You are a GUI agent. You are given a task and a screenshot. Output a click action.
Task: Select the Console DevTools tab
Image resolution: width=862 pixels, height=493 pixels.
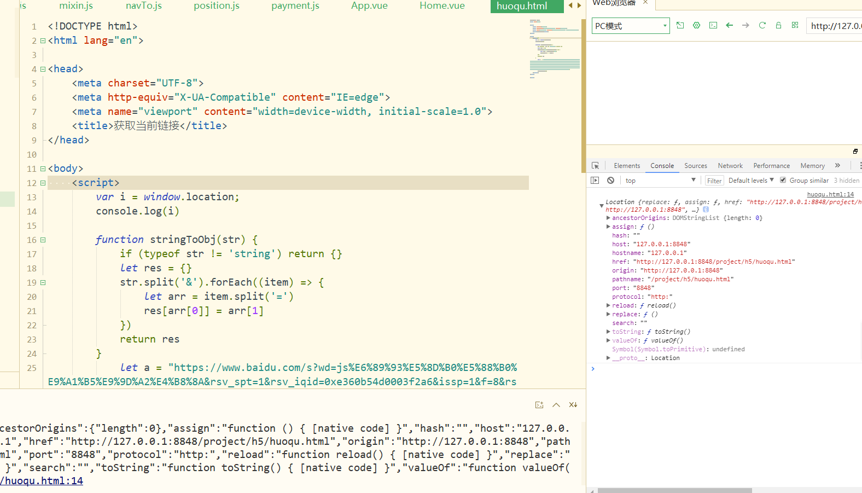point(662,165)
